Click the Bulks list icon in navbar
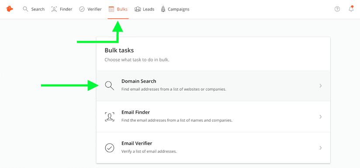This screenshot has width=360, height=168. (x=111, y=9)
